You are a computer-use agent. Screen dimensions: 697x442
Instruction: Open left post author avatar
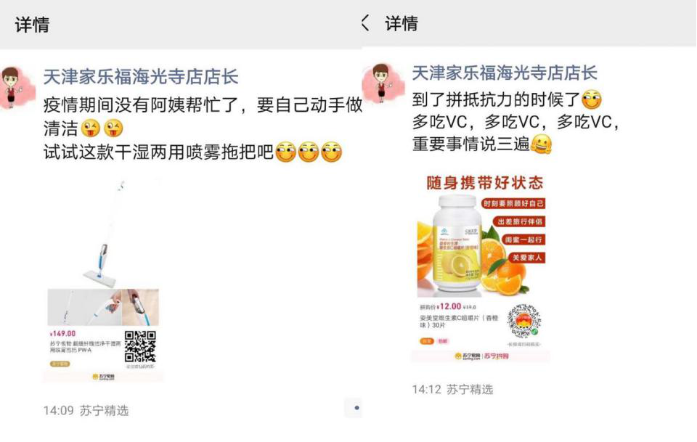click(17, 88)
